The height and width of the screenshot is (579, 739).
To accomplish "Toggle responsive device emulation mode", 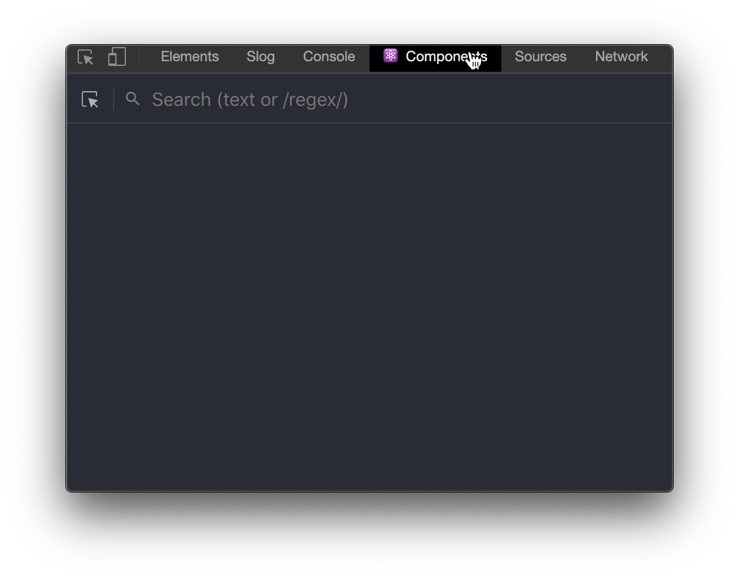I will point(116,57).
